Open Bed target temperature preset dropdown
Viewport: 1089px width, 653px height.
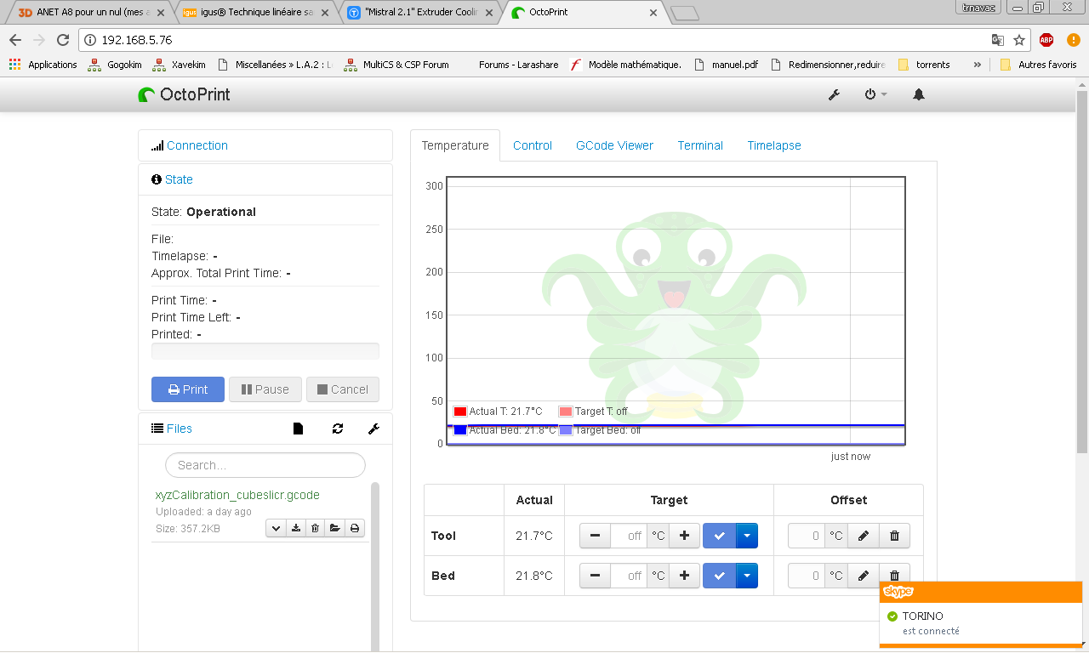[746, 576]
